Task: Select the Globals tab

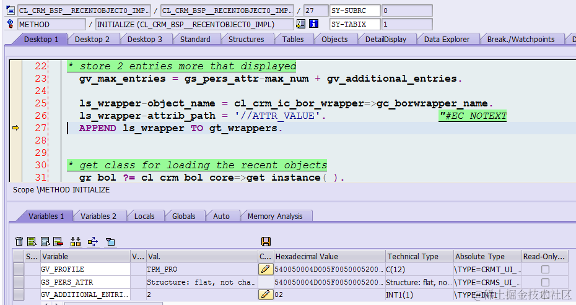Action: pyautogui.click(x=184, y=216)
